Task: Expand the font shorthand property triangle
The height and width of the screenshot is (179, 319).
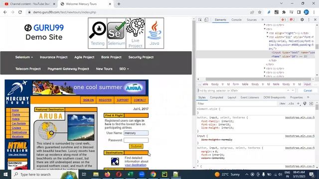Action: point(210,155)
